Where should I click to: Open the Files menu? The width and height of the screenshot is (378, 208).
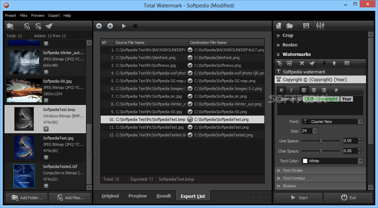pyautogui.click(x=23, y=15)
